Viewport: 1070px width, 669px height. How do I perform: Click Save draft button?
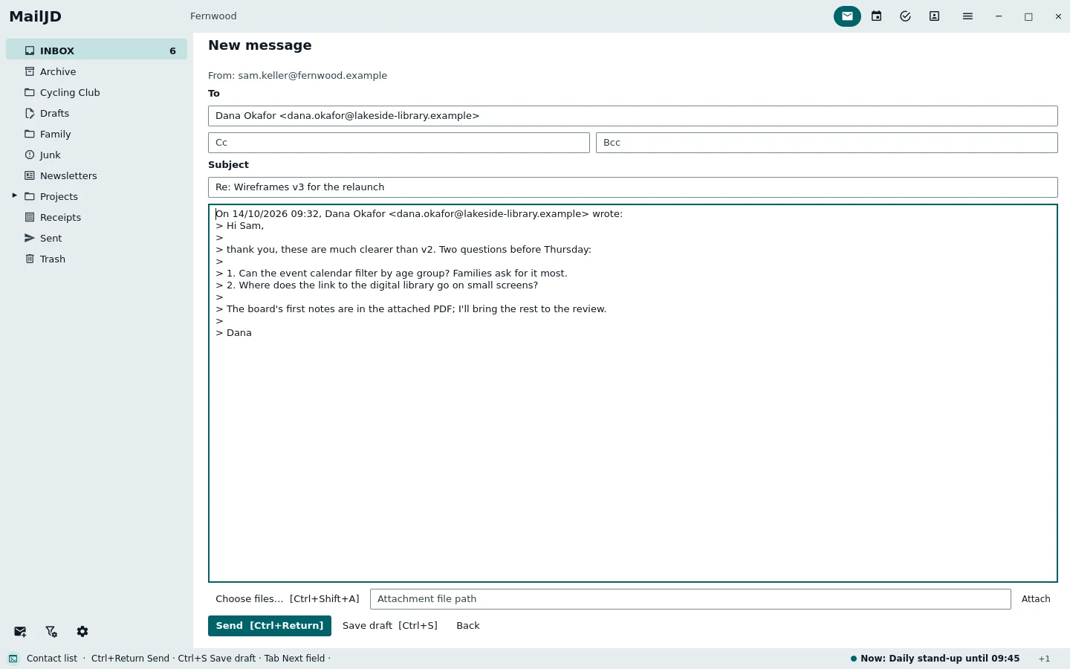(x=390, y=626)
